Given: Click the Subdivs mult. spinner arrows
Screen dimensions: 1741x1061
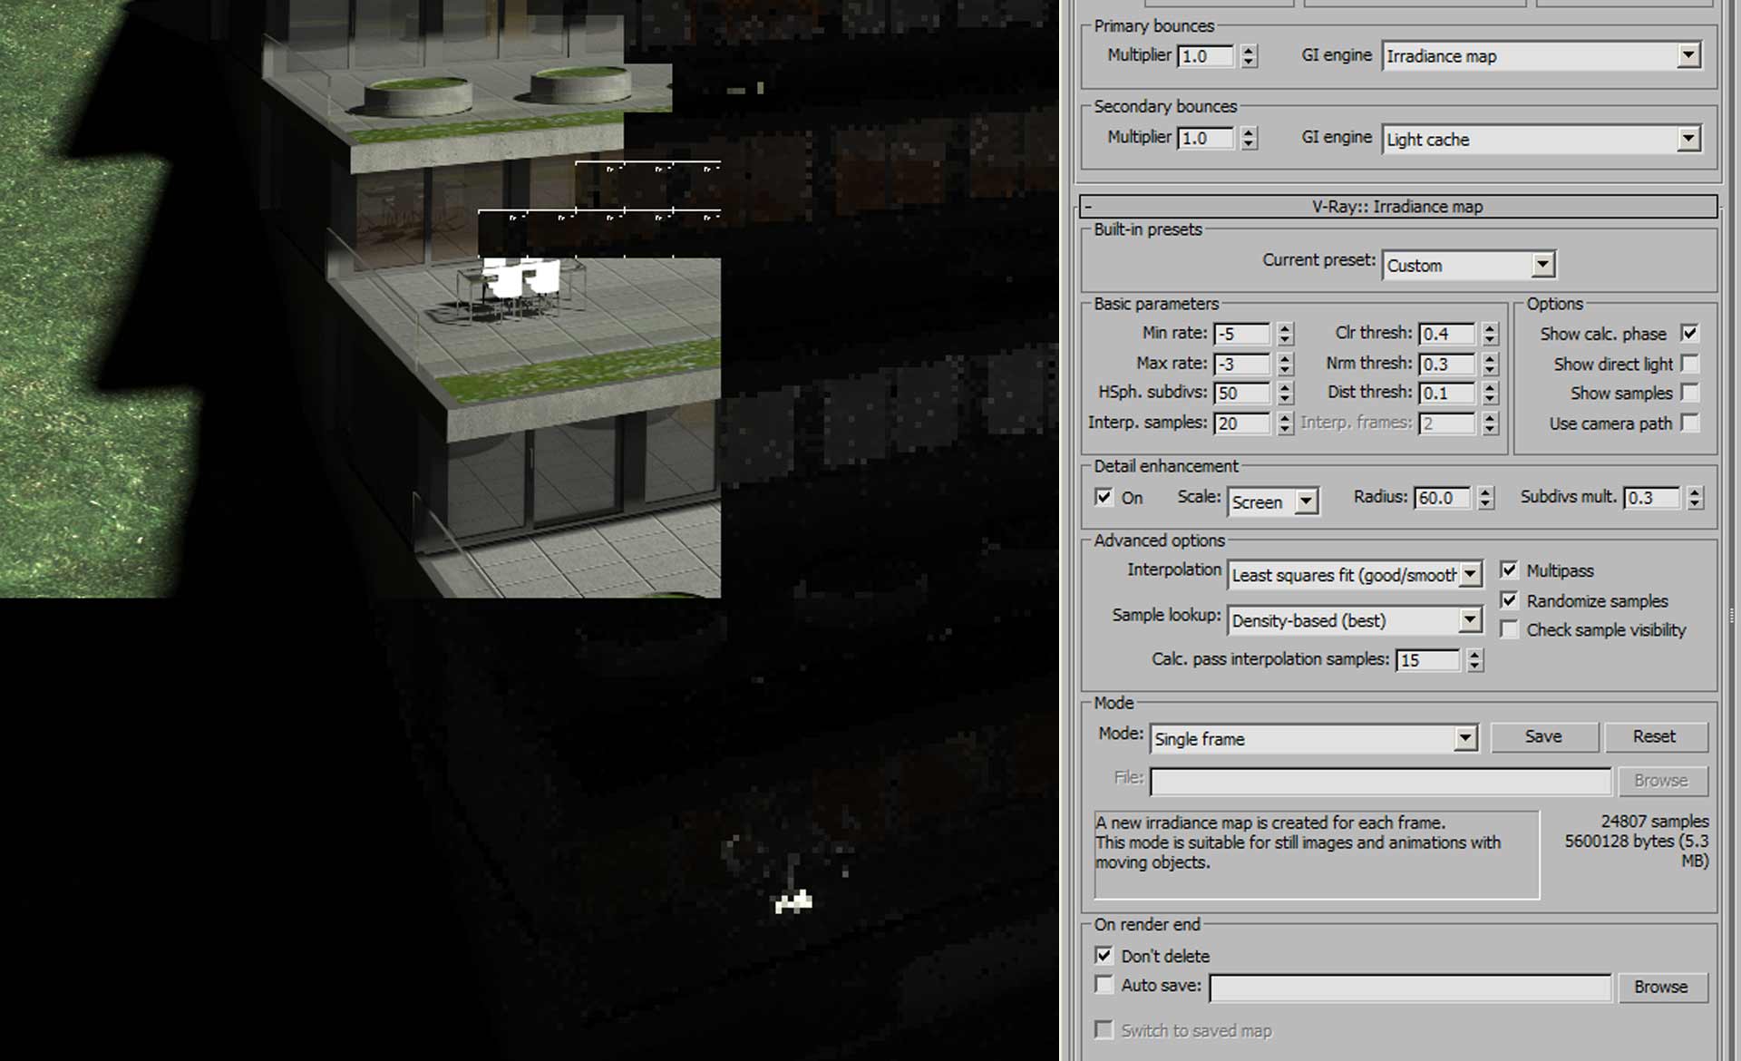Looking at the screenshot, I should 1695,498.
